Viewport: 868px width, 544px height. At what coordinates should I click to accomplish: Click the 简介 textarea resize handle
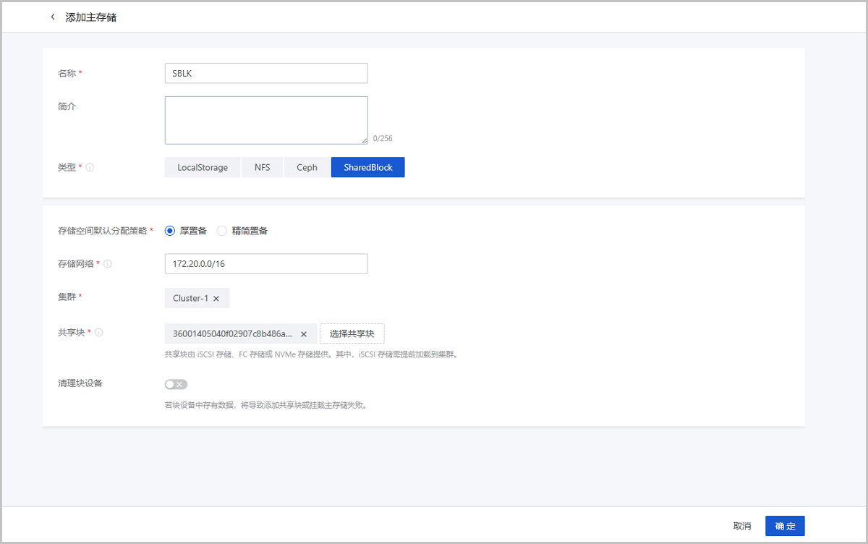pyautogui.click(x=365, y=141)
